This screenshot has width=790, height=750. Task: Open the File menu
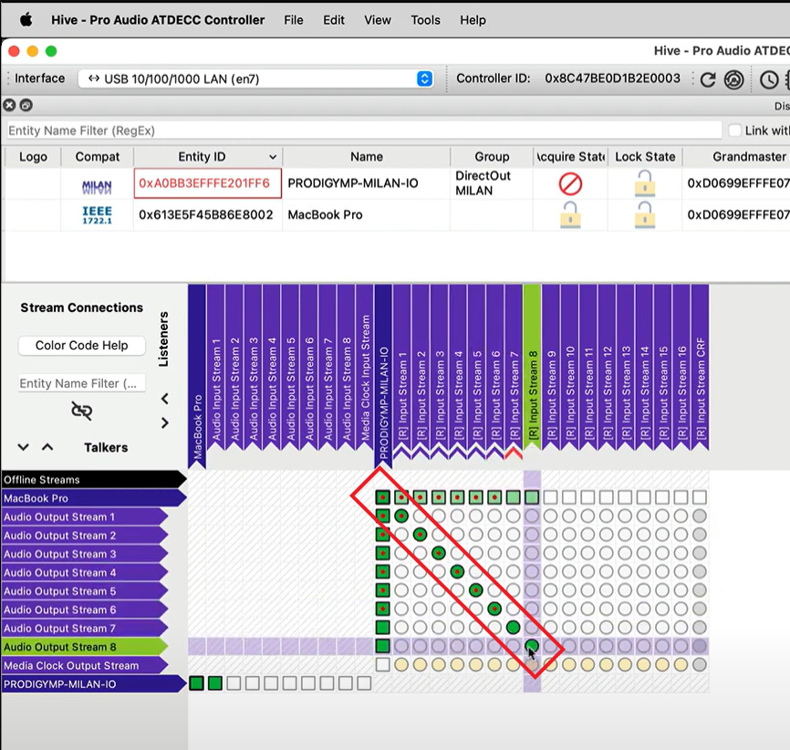pos(294,20)
